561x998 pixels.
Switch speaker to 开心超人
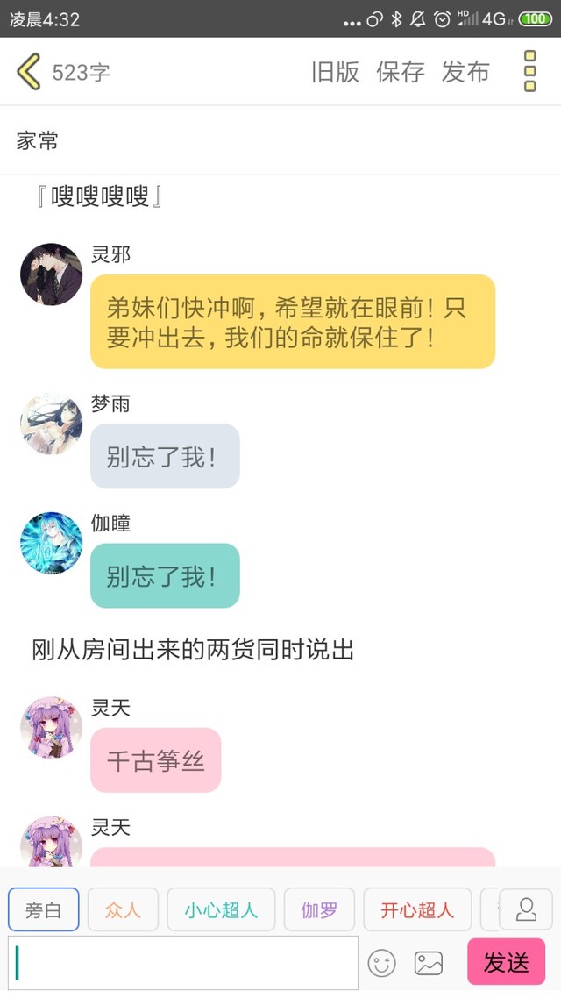(417, 909)
